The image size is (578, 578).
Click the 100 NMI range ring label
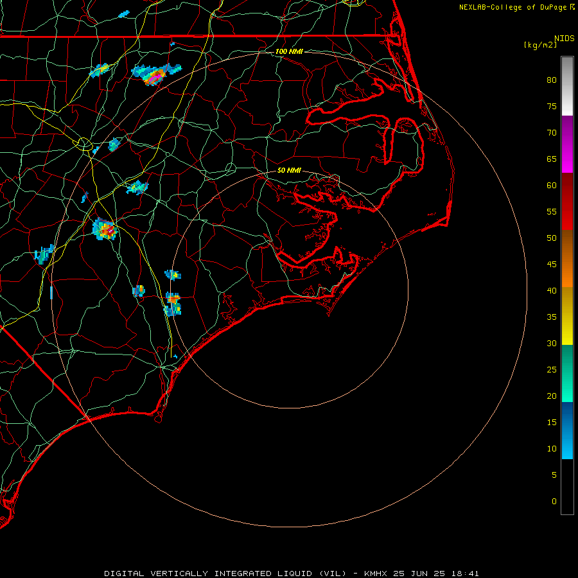(290, 51)
